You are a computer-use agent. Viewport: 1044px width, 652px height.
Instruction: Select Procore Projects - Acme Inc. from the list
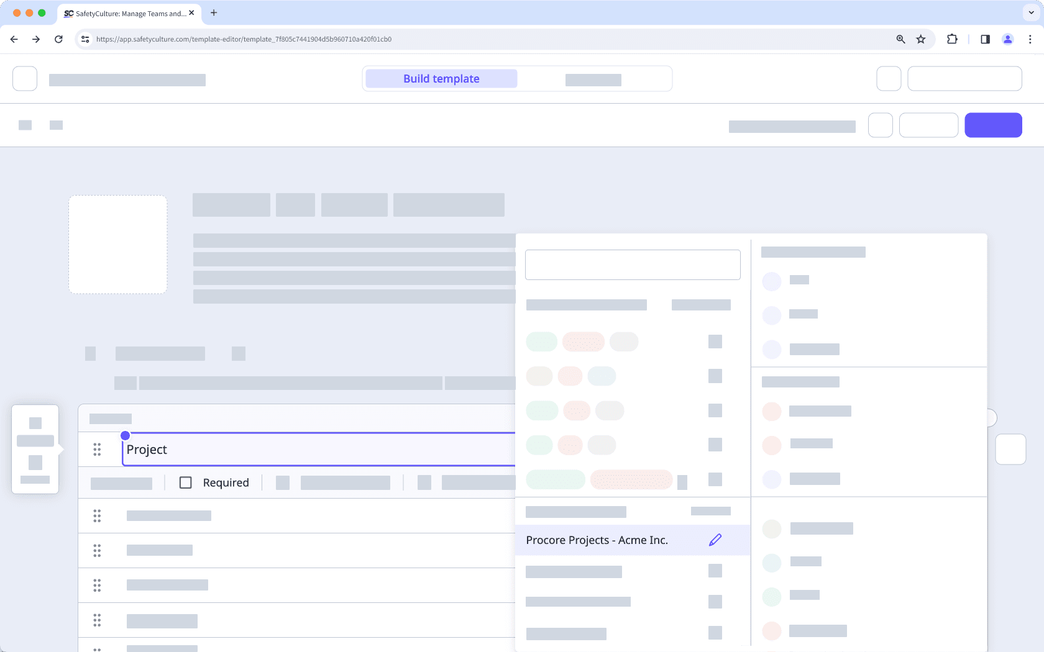pyautogui.click(x=597, y=540)
